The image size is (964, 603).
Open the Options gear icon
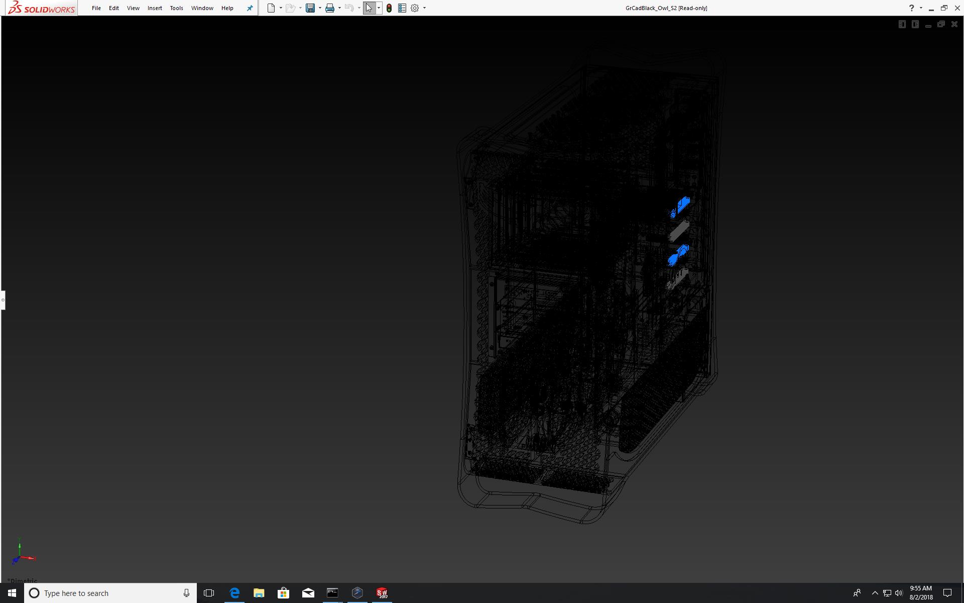tap(415, 8)
